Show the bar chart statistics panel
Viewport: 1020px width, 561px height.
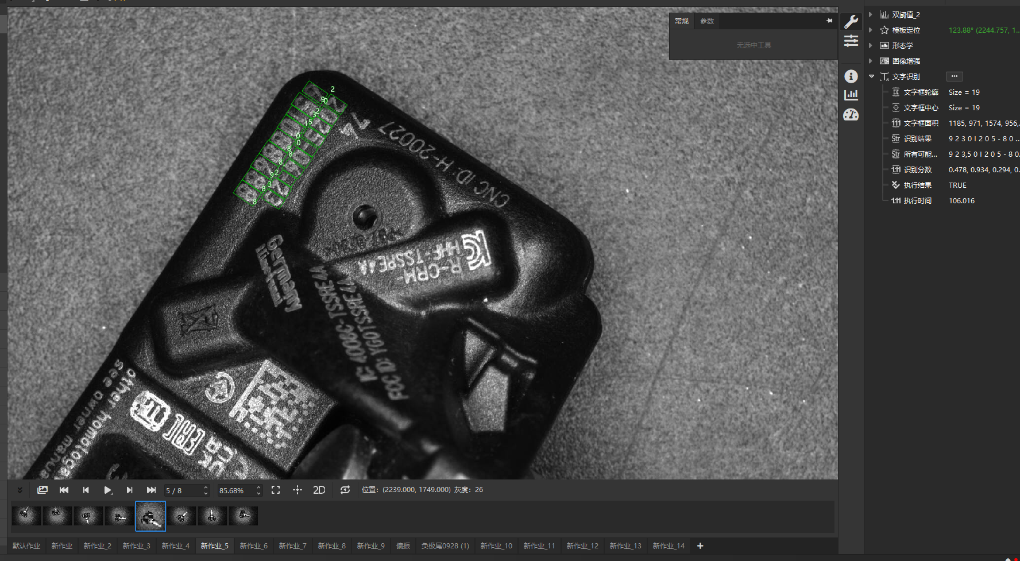point(851,95)
